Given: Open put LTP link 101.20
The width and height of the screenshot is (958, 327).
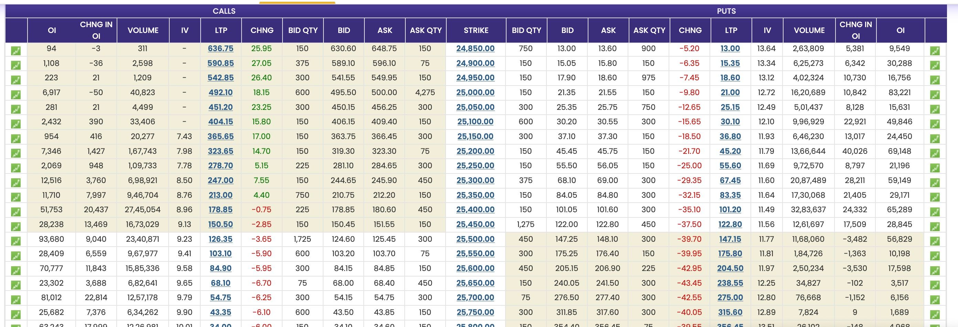Looking at the screenshot, I should pyautogui.click(x=730, y=210).
